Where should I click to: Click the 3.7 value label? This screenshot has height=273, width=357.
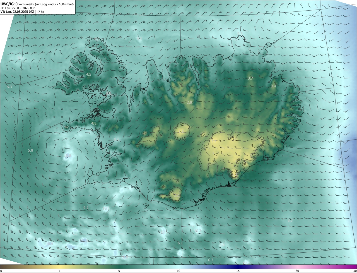[x=250, y=78]
